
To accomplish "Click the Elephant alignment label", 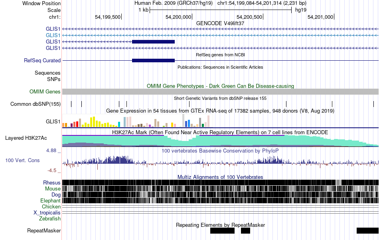I will point(51,200).
